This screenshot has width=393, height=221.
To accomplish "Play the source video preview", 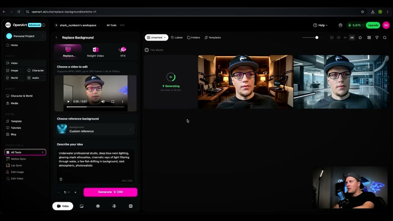I will coord(68,102).
